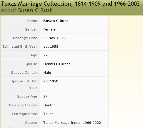The width and height of the screenshot is (143, 128).
Task: Click the Age value 27
Action: 45,55
